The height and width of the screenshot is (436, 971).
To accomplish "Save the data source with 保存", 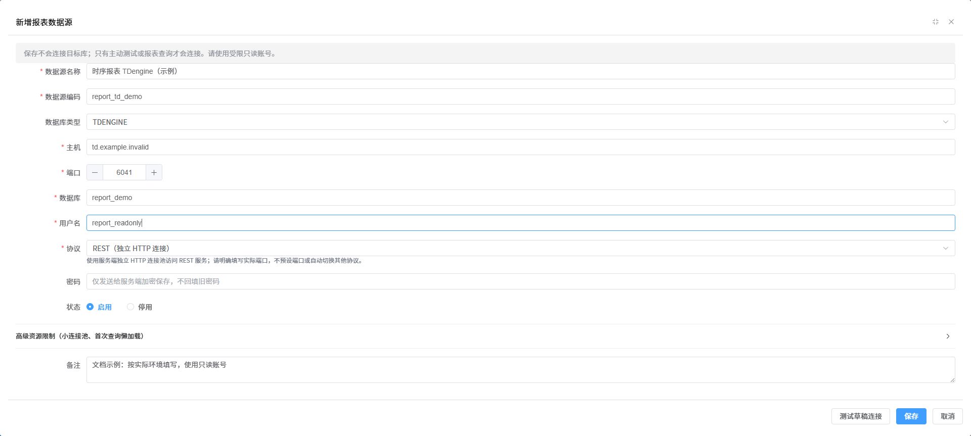I will pos(911,416).
